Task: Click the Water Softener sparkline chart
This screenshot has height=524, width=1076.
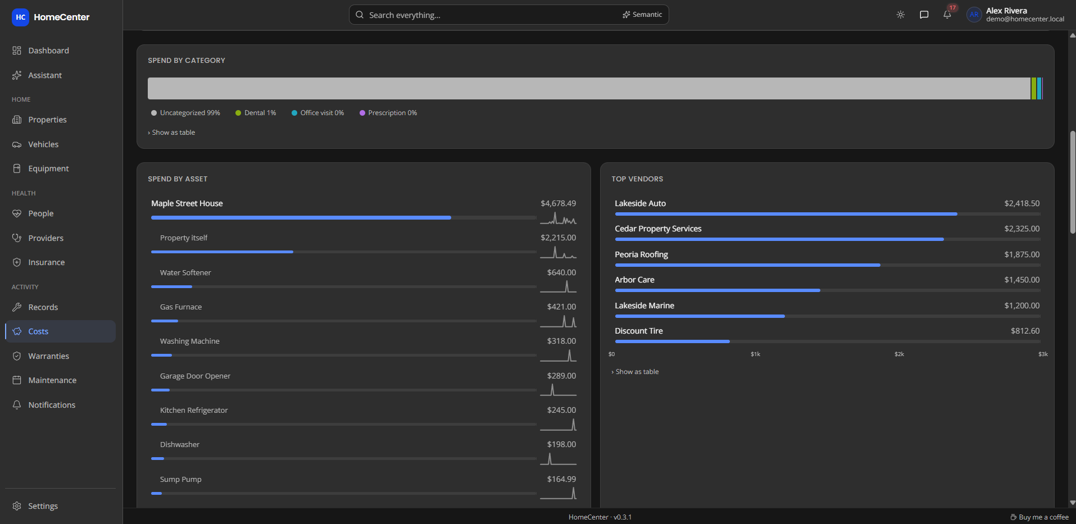Action: click(559, 287)
